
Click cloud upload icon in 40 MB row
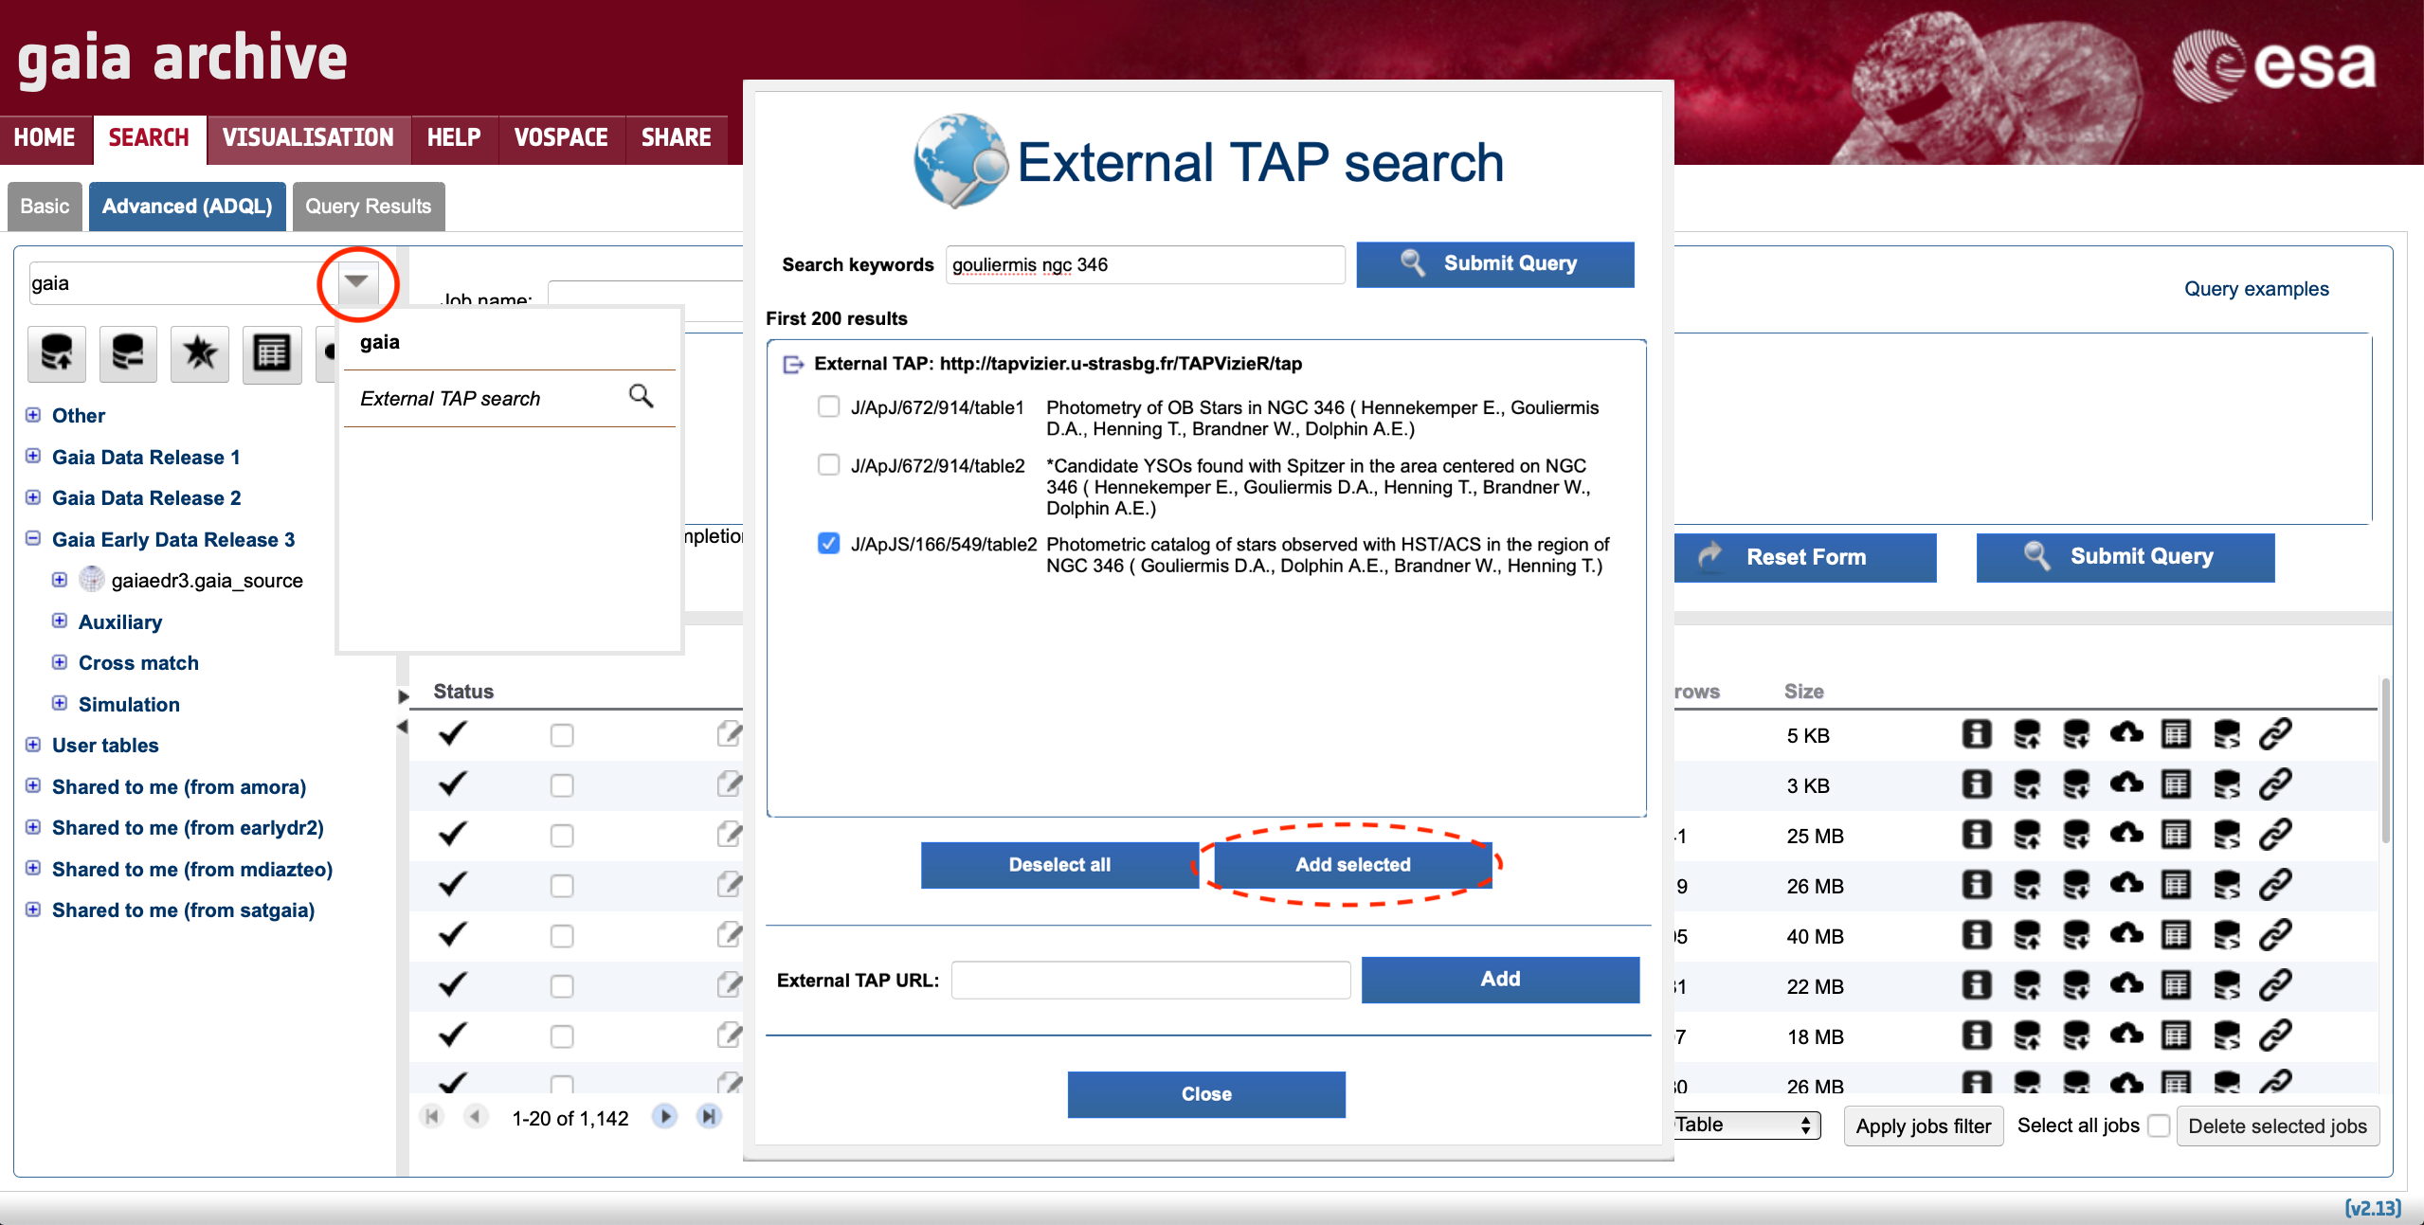pyautogui.click(x=2126, y=935)
